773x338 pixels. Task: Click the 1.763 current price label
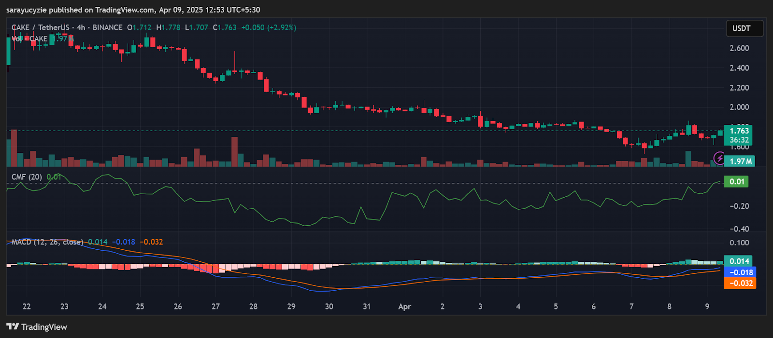739,131
